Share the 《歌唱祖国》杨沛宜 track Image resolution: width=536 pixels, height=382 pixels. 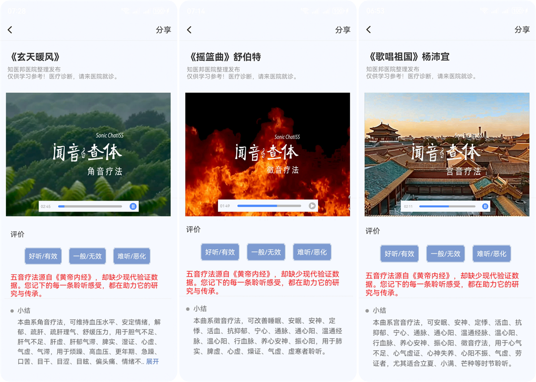pos(522,29)
